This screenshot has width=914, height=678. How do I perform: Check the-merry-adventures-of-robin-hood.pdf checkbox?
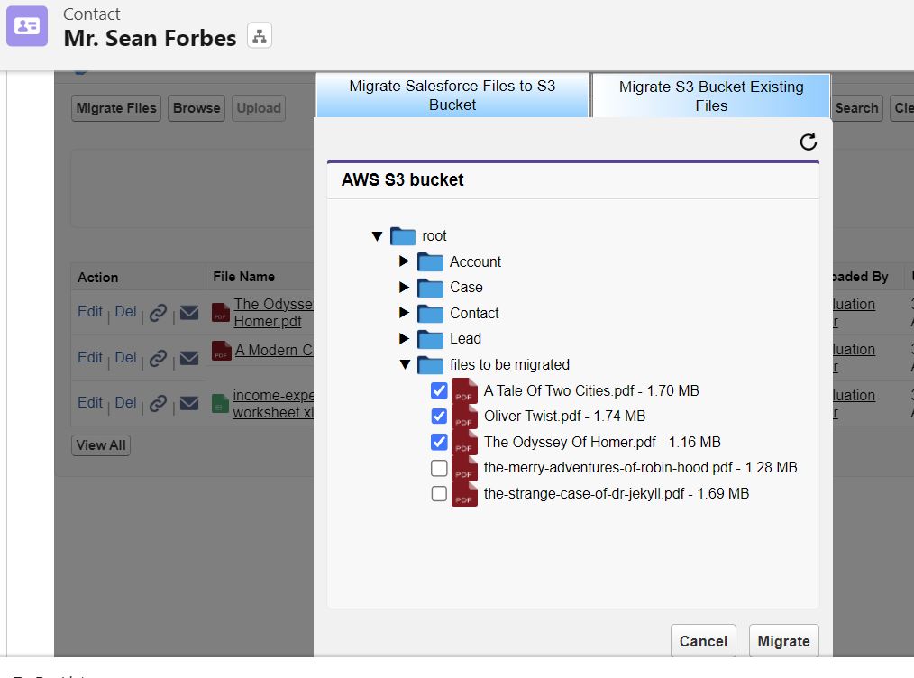point(439,468)
